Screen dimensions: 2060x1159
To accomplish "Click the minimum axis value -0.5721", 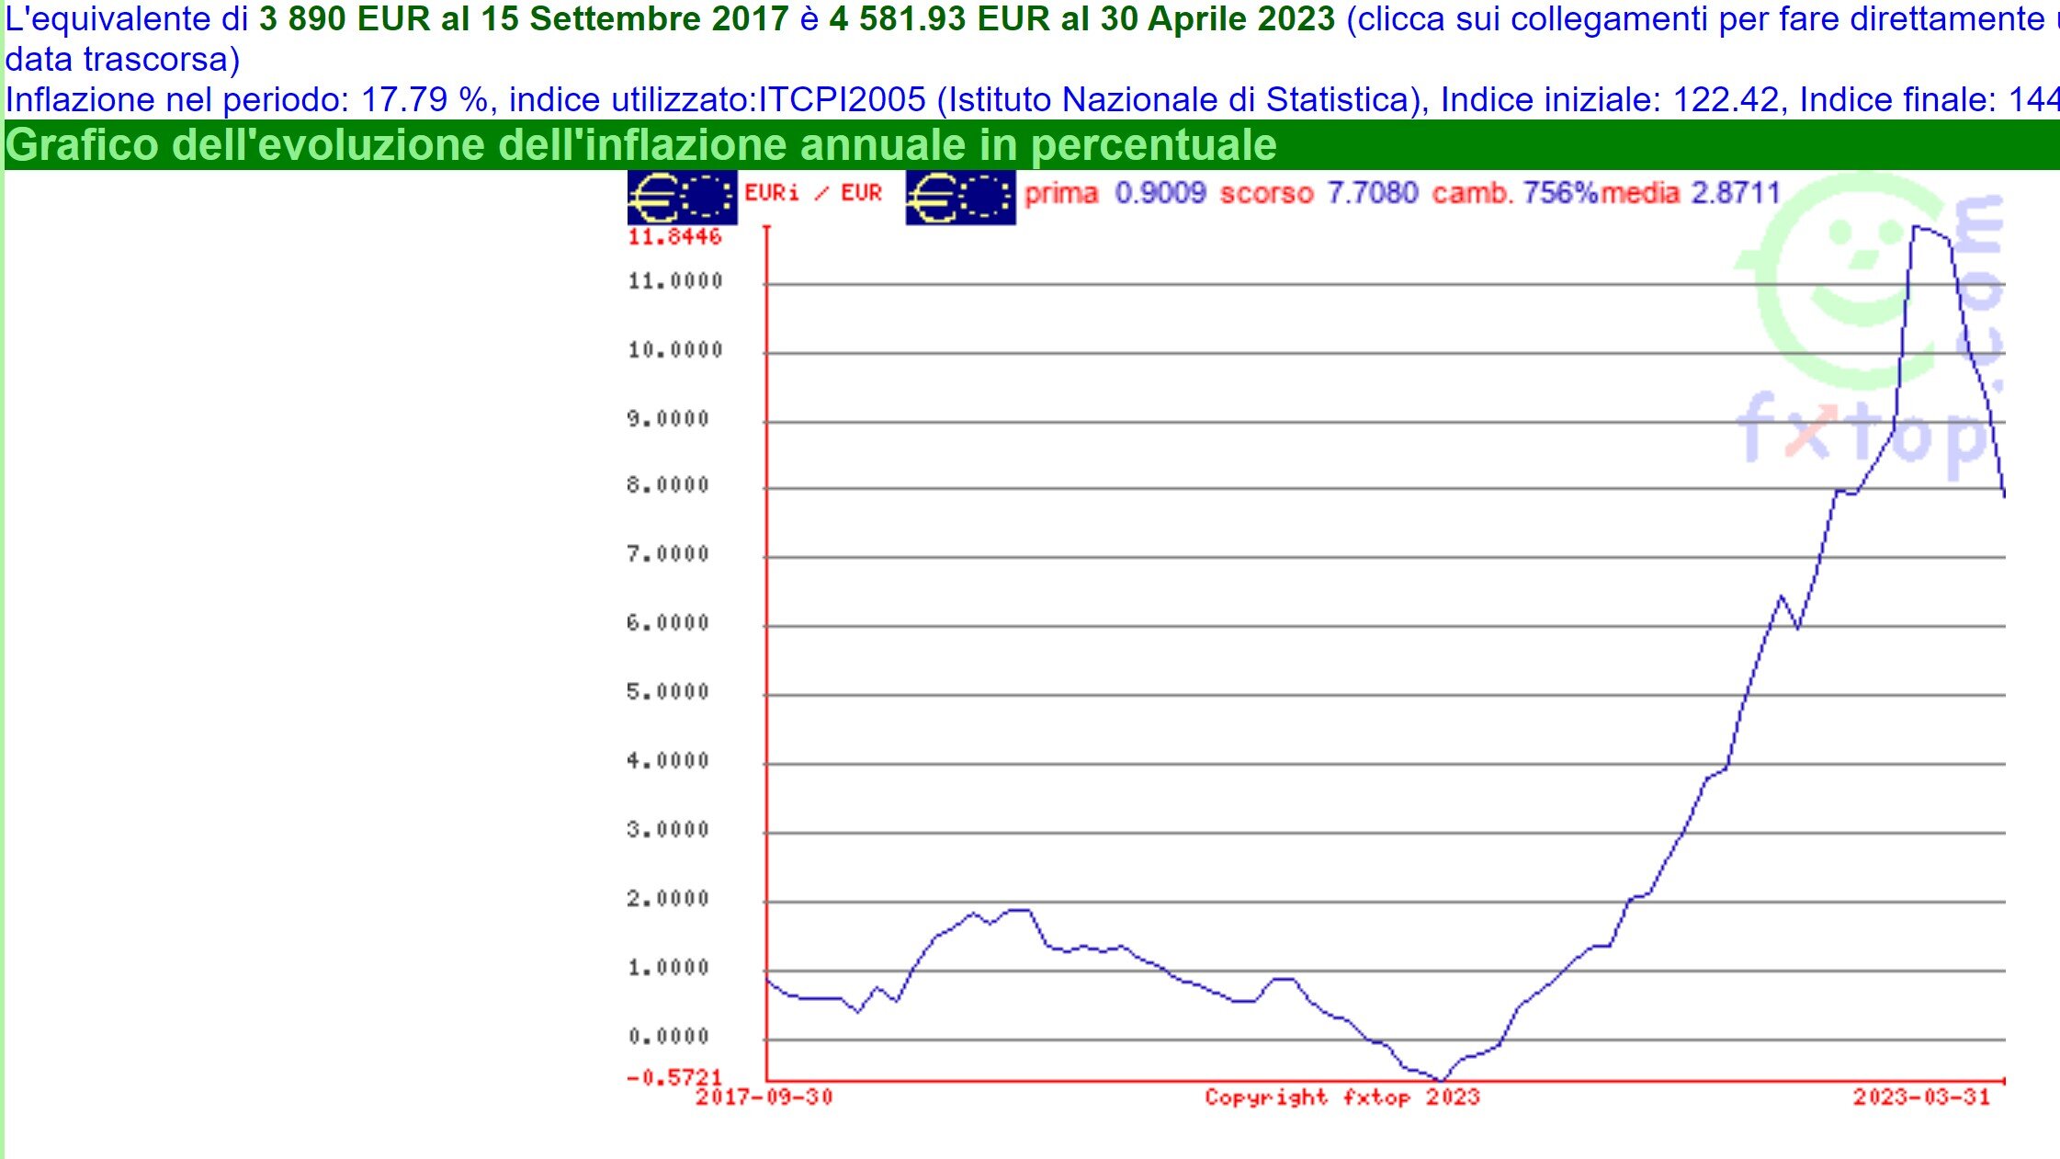I will coord(673,1076).
